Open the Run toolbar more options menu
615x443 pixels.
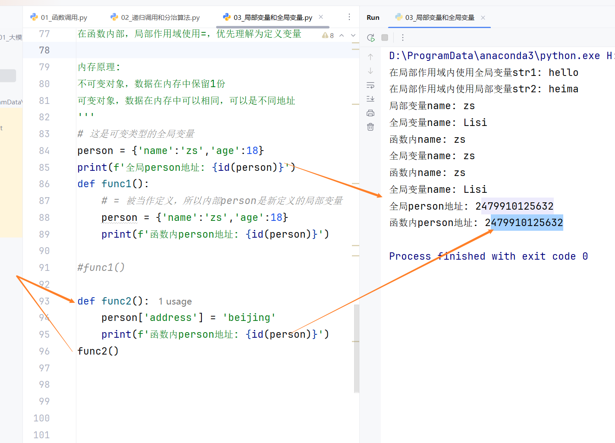pos(403,38)
